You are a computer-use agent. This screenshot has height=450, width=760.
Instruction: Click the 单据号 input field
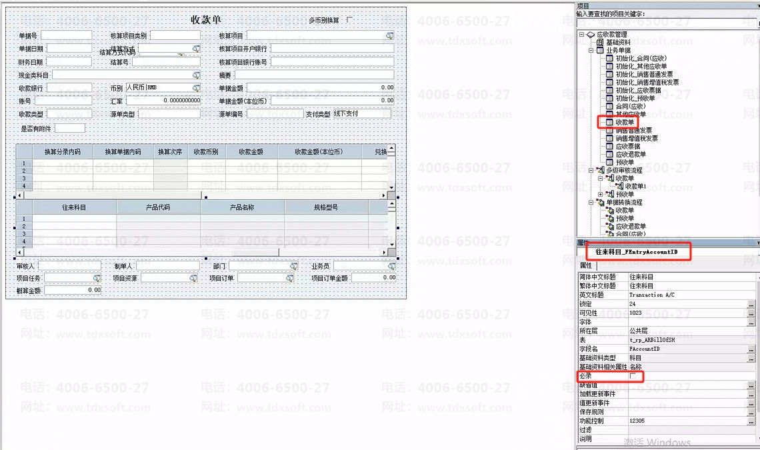67,35
